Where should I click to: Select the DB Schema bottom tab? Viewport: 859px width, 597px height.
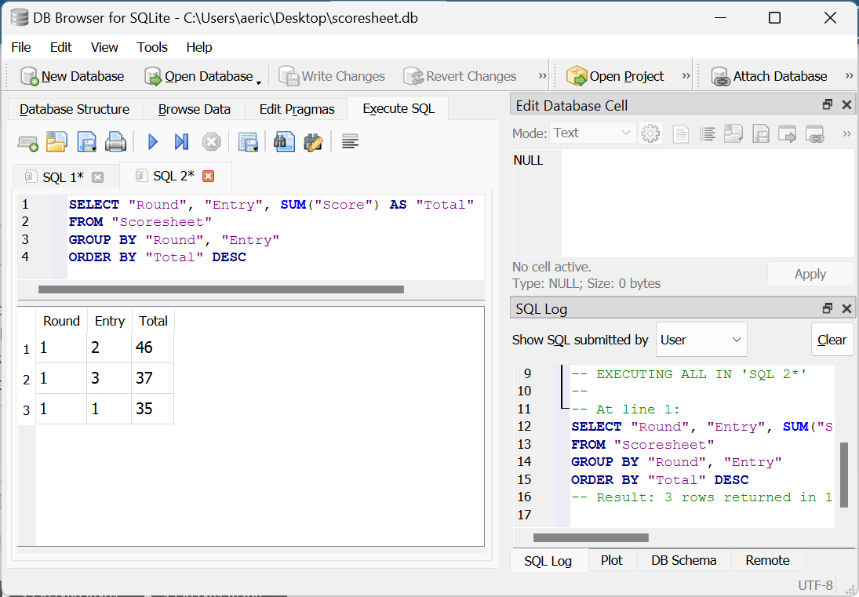683,560
